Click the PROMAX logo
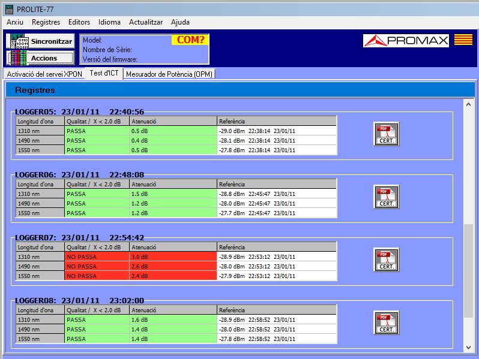The image size is (479, 359). pyautogui.click(x=406, y=41)
